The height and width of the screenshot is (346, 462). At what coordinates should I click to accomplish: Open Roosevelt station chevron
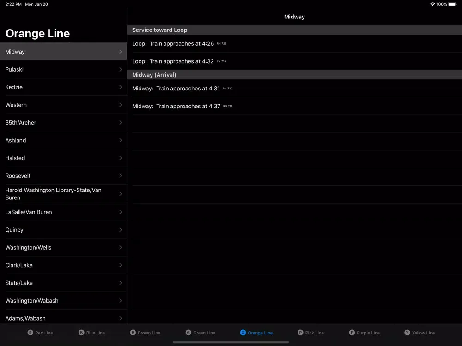point(121,176)
